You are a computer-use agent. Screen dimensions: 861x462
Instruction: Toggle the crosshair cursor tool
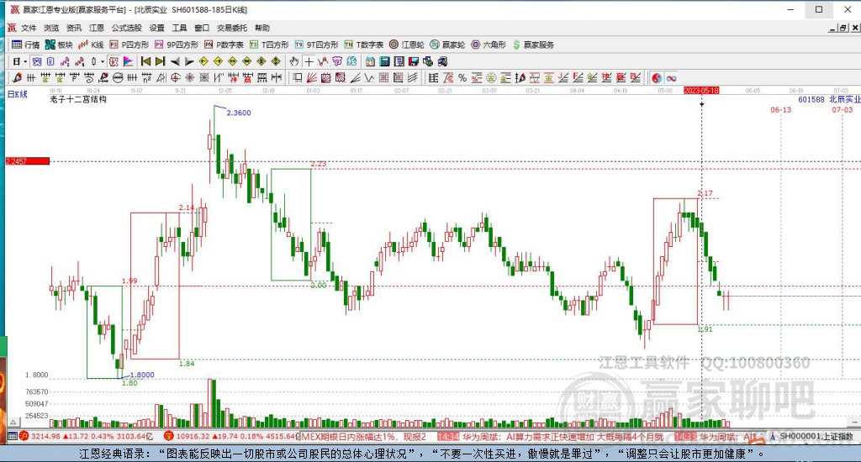coord(309,61)
